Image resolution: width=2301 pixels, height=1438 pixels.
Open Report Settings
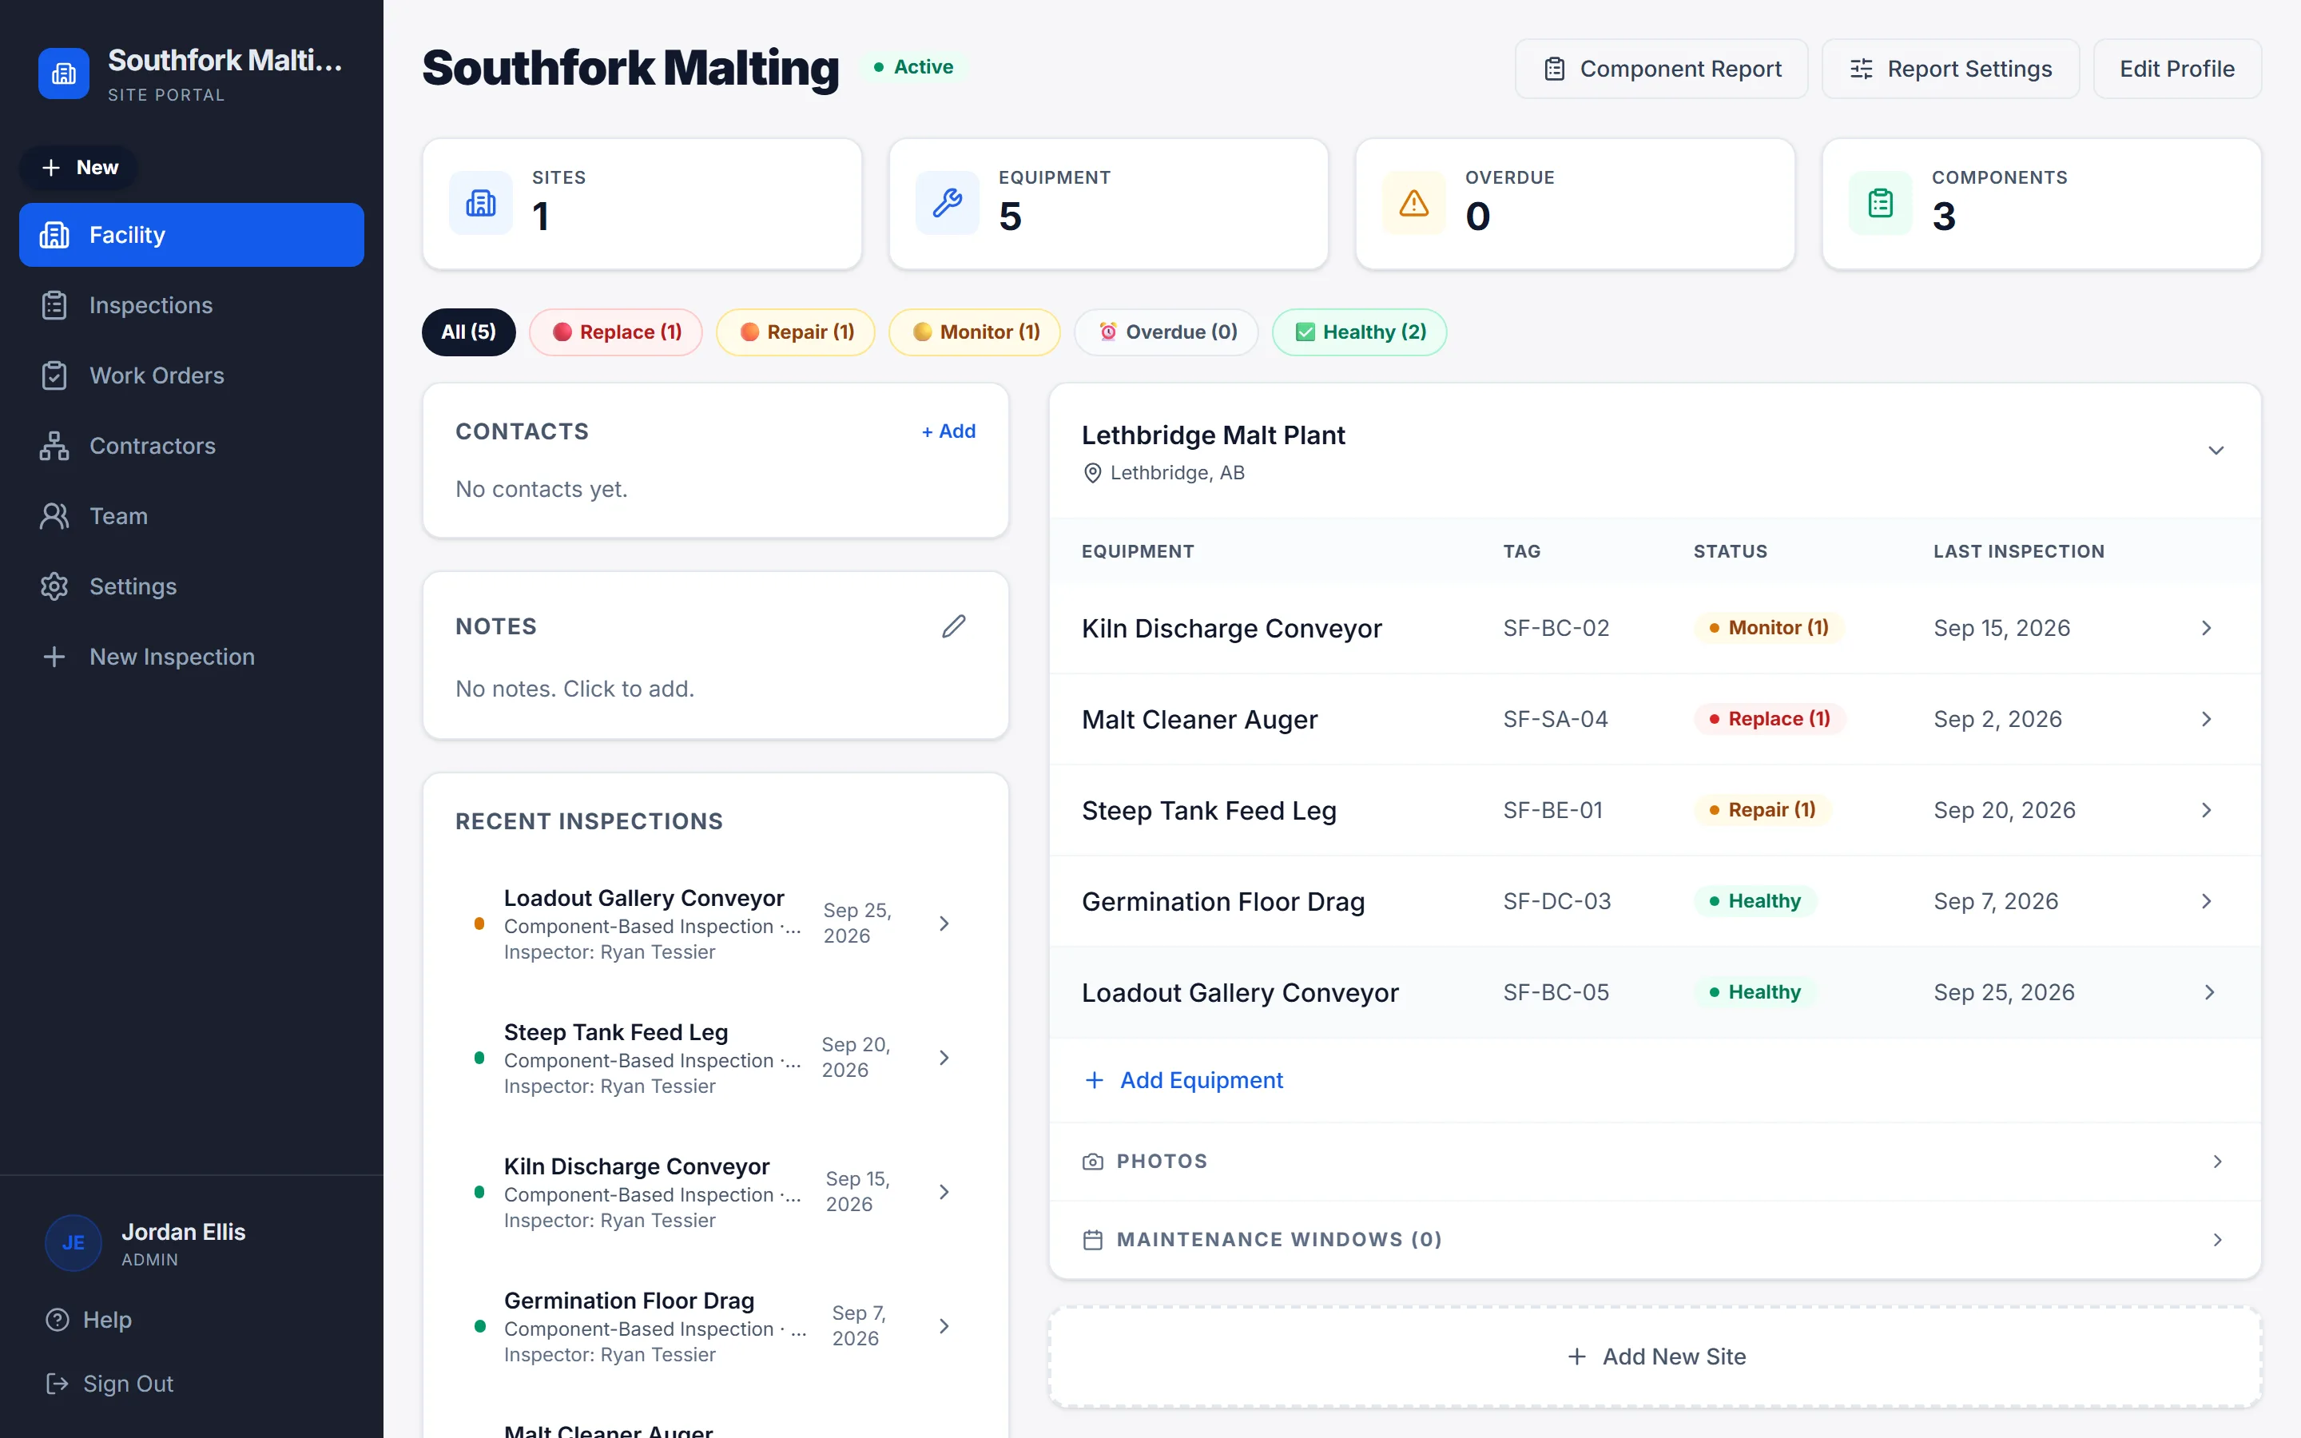pos(1950,69)
